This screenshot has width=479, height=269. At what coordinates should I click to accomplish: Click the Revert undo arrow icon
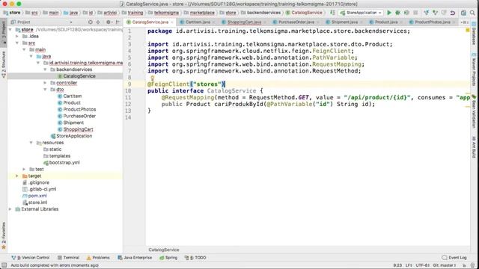(453, 13)
